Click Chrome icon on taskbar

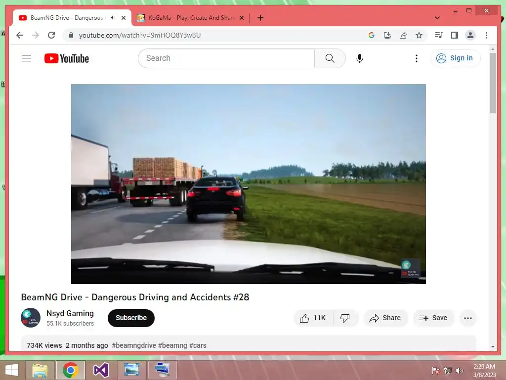tap(71, 370)
